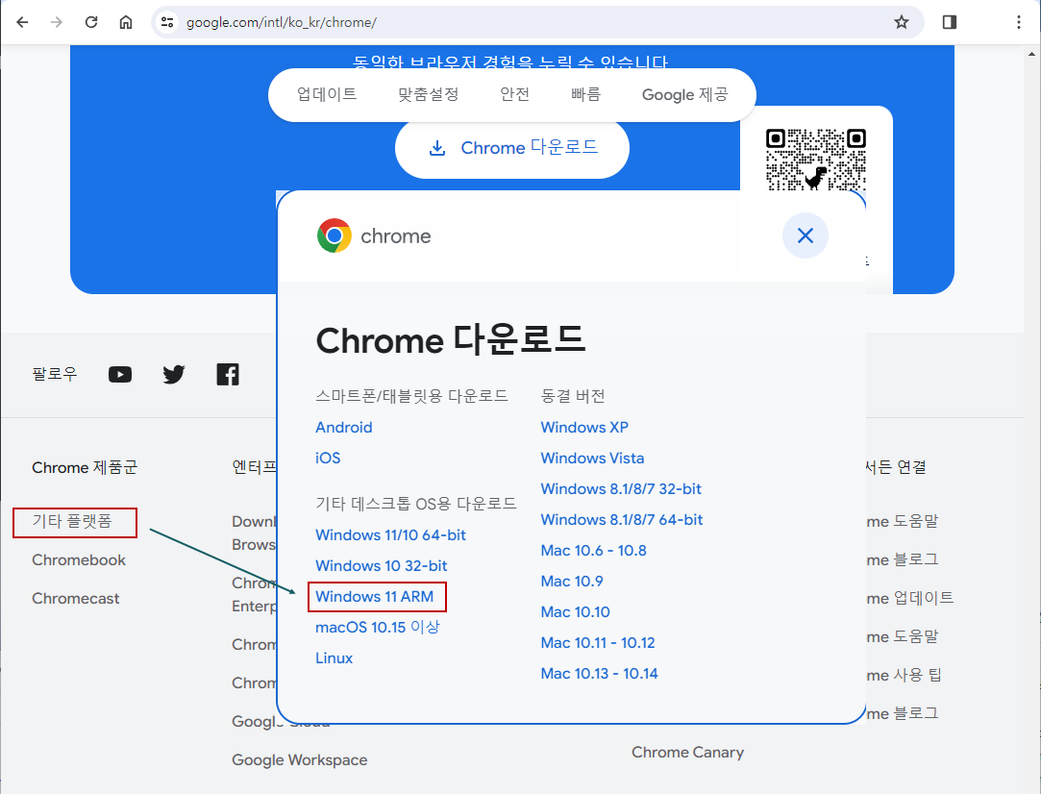Open the Android download link
Viewport: 1041px width, 794px height.
click(x=344, y=428)
